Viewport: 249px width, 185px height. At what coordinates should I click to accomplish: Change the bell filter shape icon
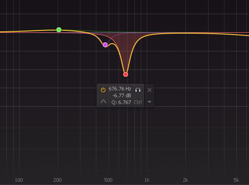click(104, 101)
